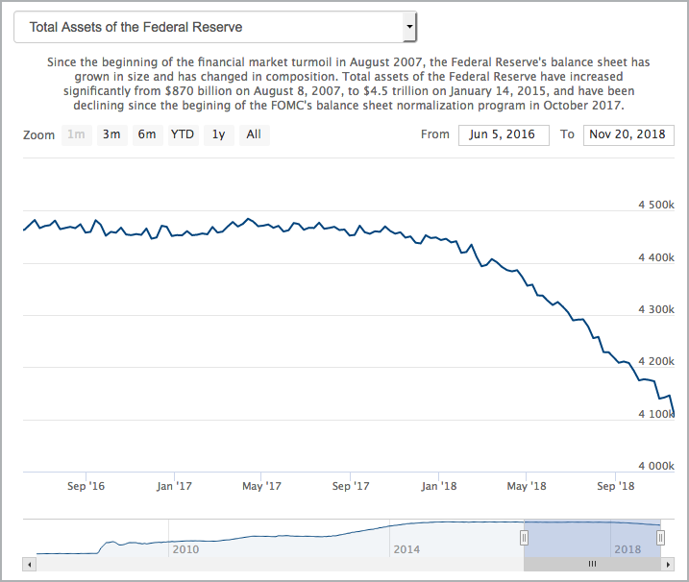
Task: Open the Total Assets of the Federal Reserve dropdown
Action: 215,27
